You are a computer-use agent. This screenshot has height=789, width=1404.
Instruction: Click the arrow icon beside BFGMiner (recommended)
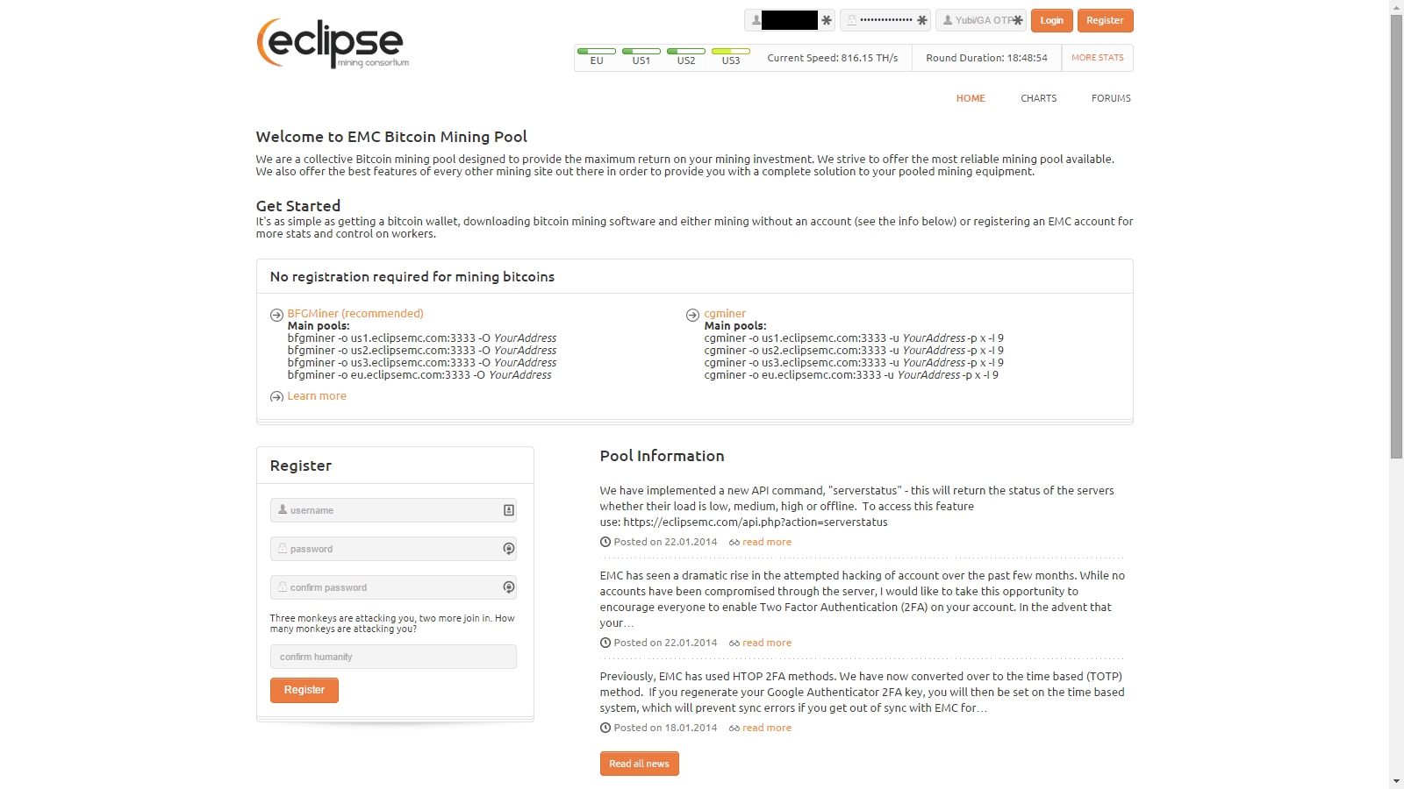pyautogui.click(x=276, y=315)
